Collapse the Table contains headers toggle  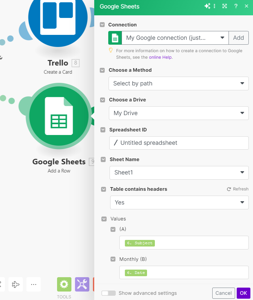pyautogui.click(x=103, y=189)
